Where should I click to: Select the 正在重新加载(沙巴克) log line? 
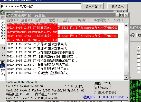[39, 69]
